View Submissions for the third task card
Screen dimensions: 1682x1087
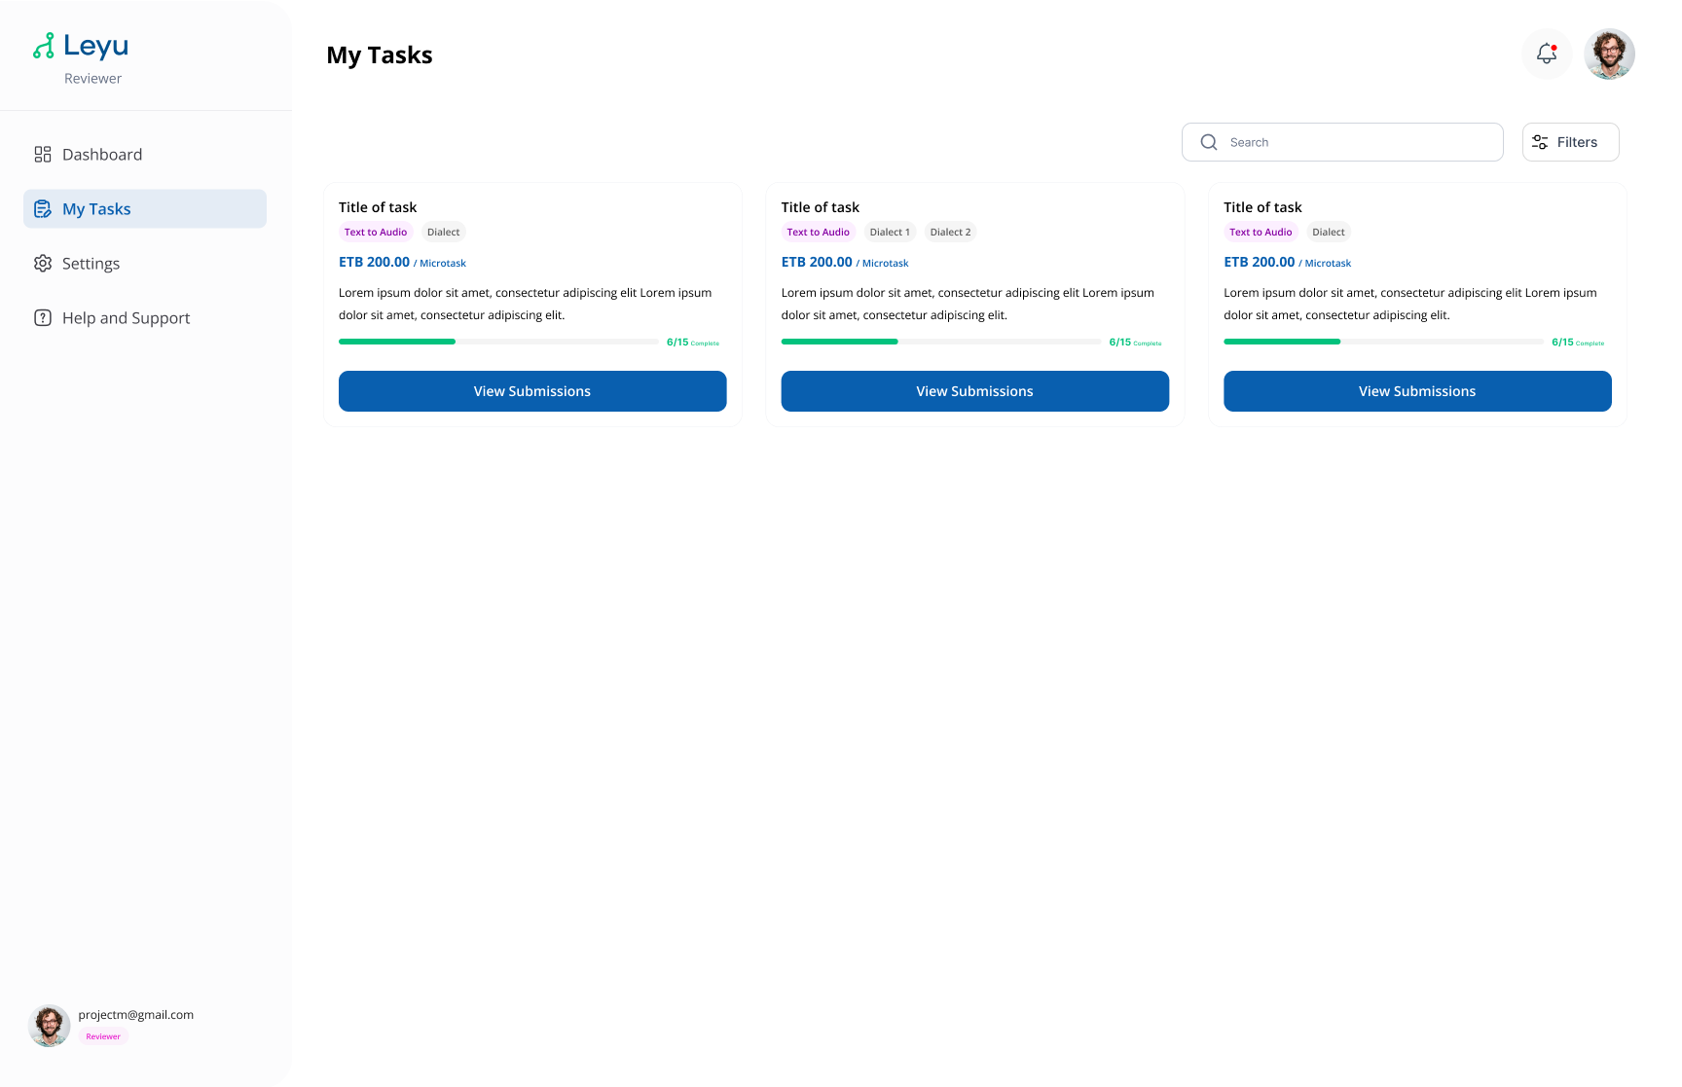click(1417, 391)
